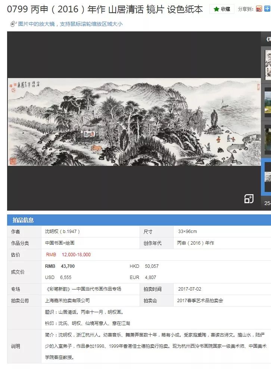Screen dimensions: 271x369
Task: Click the seal text 钤印：沈氏、明权
Action: click(63, 323)
